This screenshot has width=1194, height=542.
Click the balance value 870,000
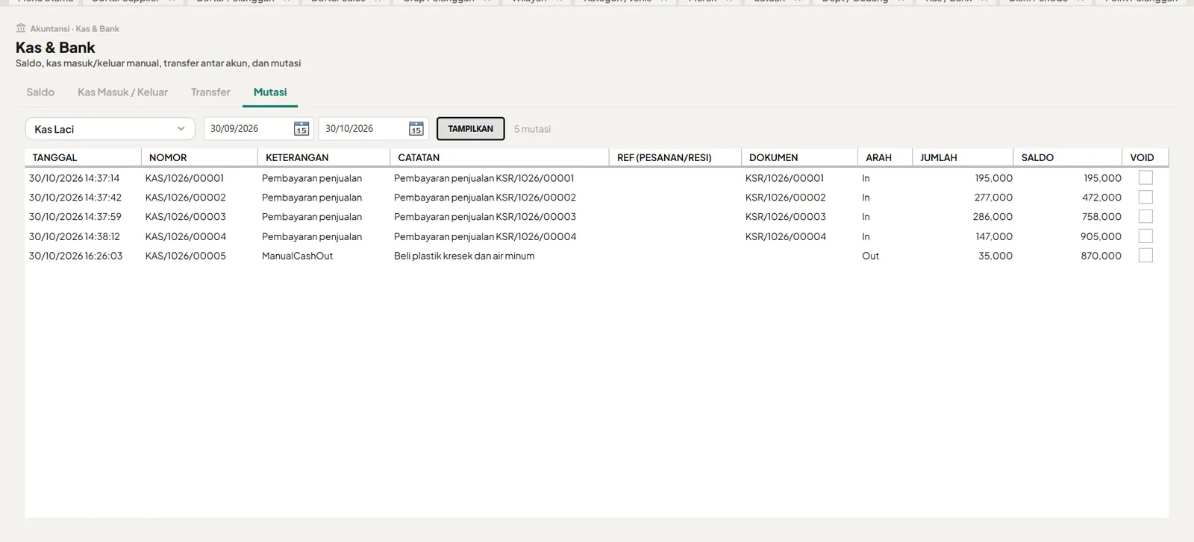click(1101, 256)
